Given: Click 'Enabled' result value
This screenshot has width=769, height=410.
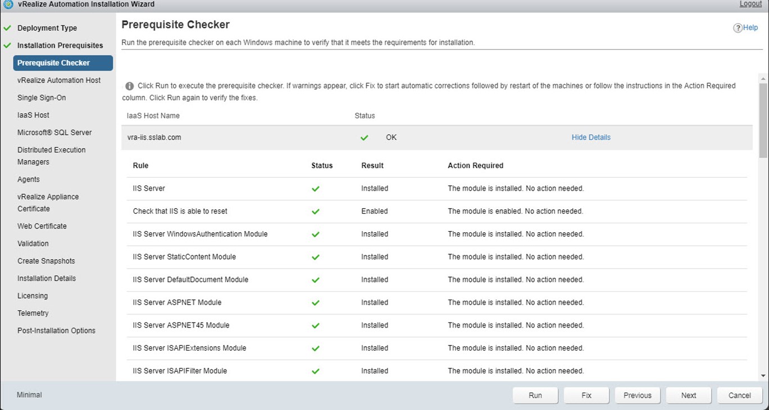Looking at the screenshot, I should pyautogui.click(x=375, y=211).
